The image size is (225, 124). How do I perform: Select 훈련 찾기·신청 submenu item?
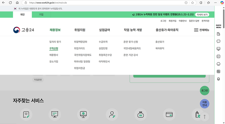point(130,42)
